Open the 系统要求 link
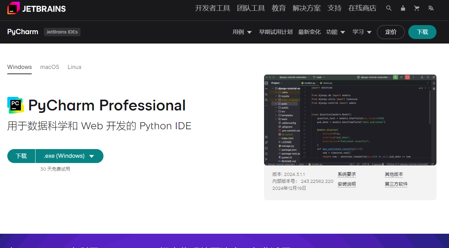The height and width of the screenshot is (248, 449). tap(347, 175)
